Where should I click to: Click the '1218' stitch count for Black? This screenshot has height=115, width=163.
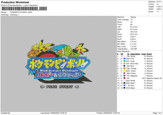click(128, 88)
